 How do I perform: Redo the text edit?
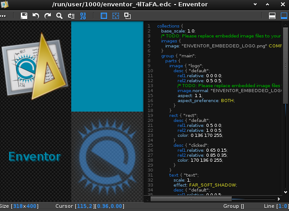pyautogui.click(x=48, y=16)
